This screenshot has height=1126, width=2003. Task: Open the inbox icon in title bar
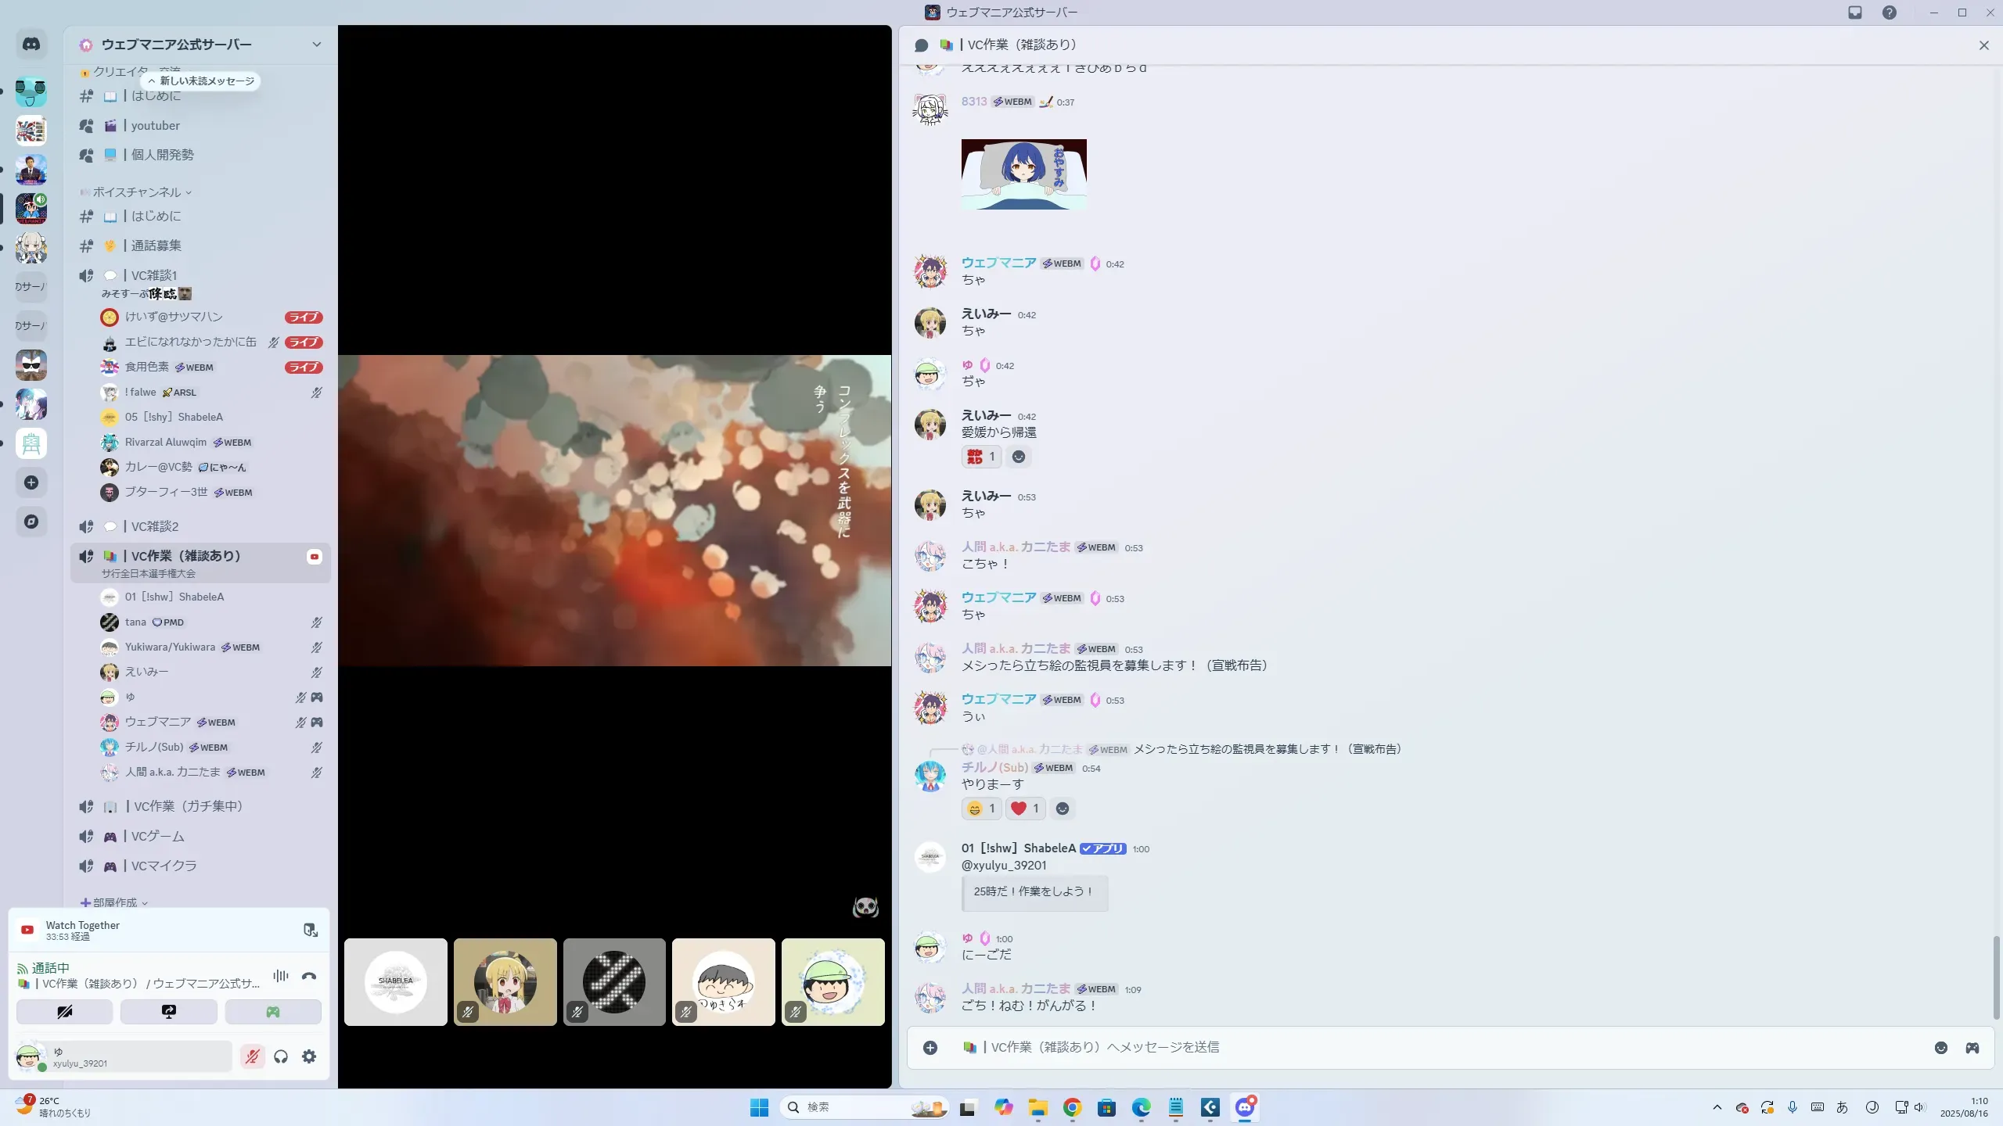(1855, 13)
